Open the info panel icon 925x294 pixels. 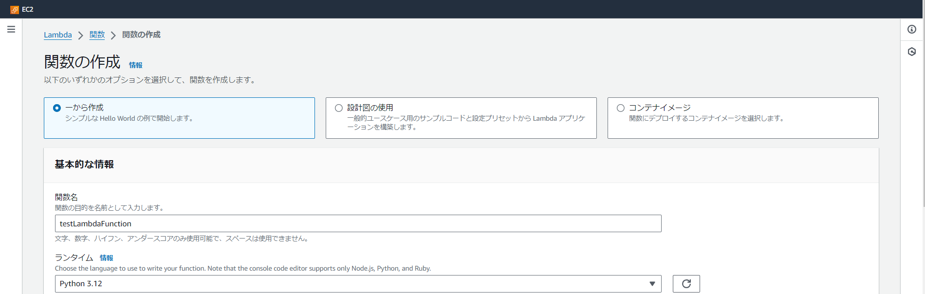tap(912, 29)
